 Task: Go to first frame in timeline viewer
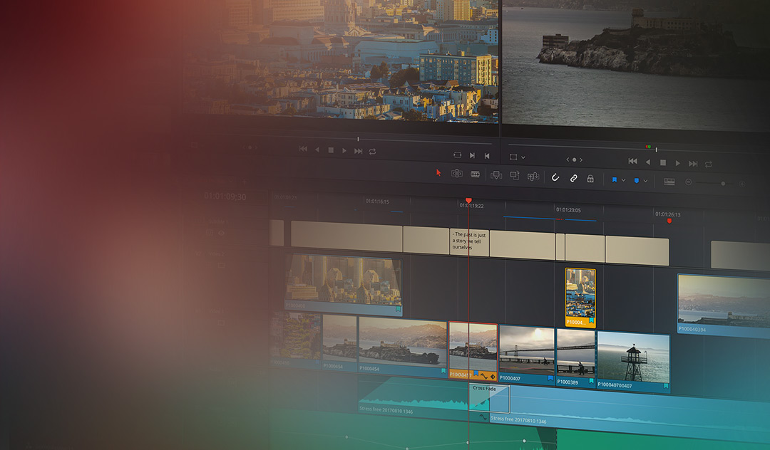[632, 161]
